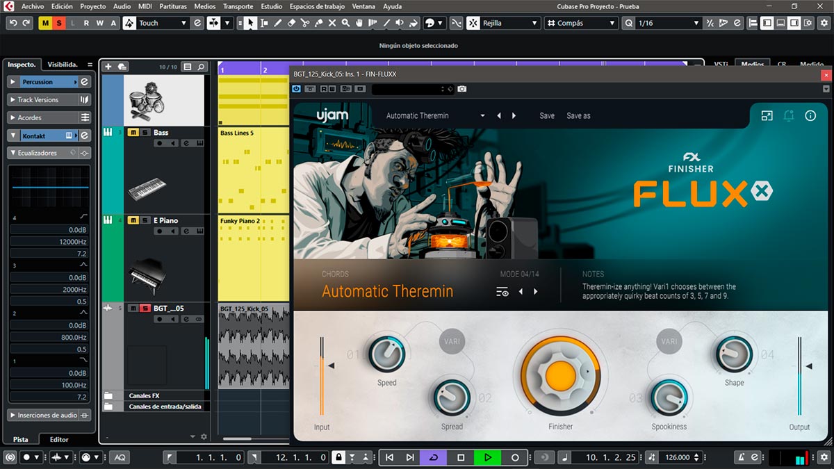Click the tempo value 126.000
The image size is (834, 469).
(x=678, y=457)
